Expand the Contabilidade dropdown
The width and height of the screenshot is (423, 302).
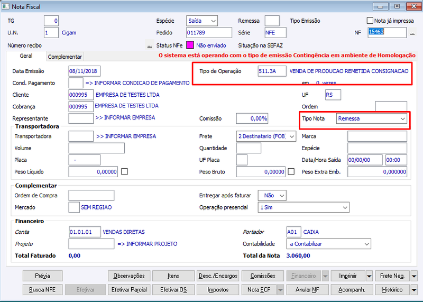click(x=328, y=244)
